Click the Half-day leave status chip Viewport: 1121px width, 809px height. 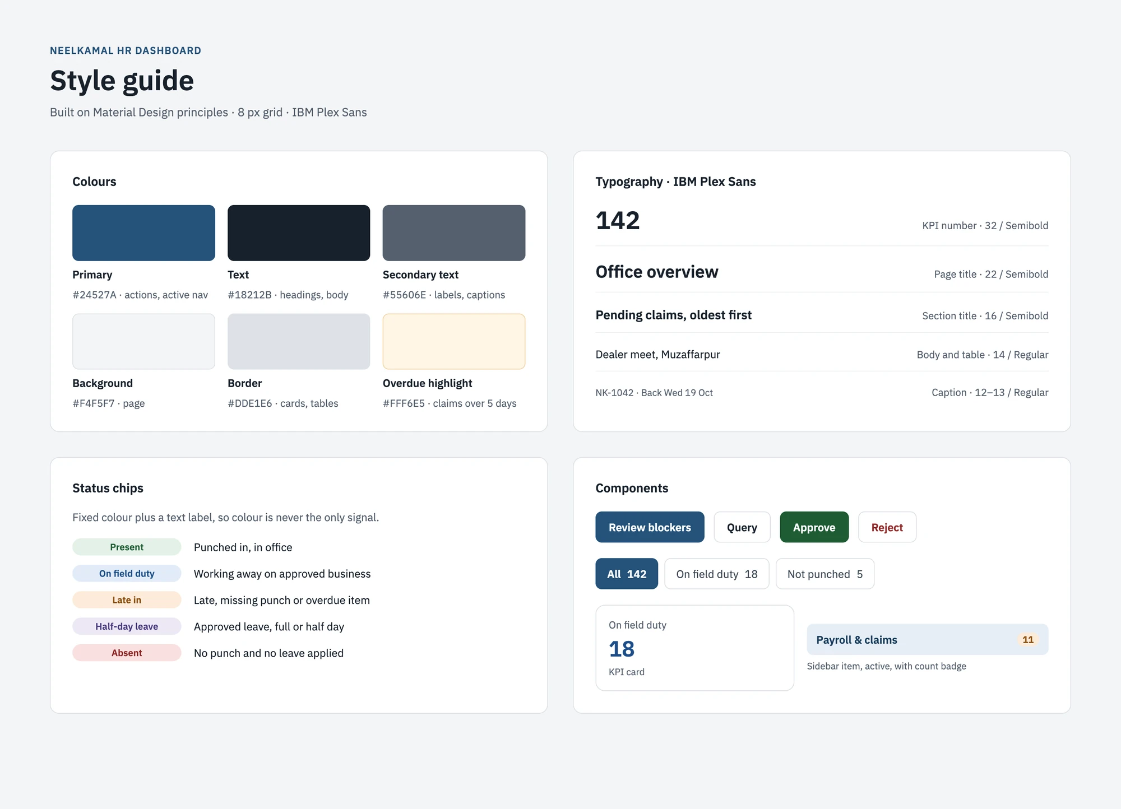[127, 626]
